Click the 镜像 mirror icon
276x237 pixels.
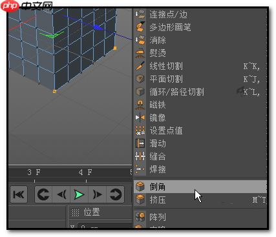[140, 118]
